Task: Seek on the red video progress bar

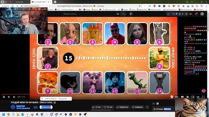Action: pos(104,94)
